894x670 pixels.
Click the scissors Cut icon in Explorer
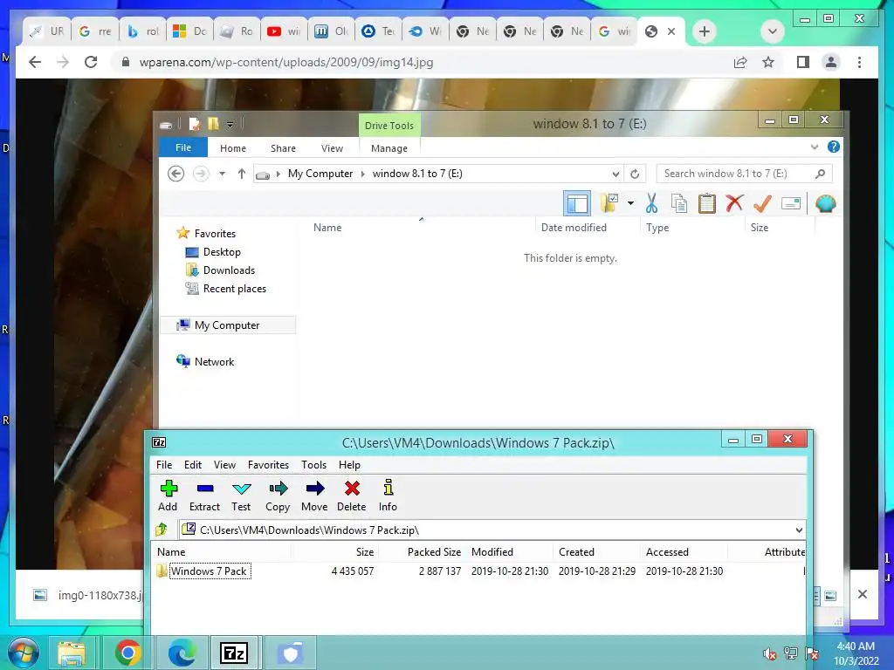(651, 203)
